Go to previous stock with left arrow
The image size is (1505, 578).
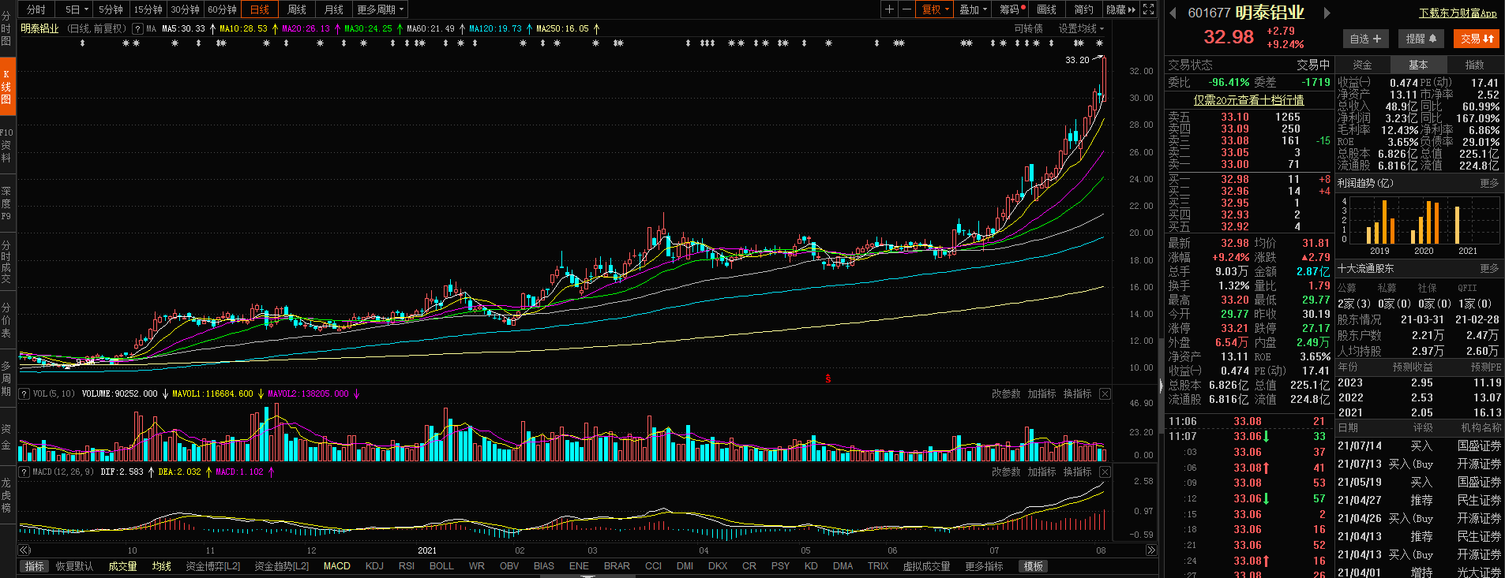[x=1173, y=13]
